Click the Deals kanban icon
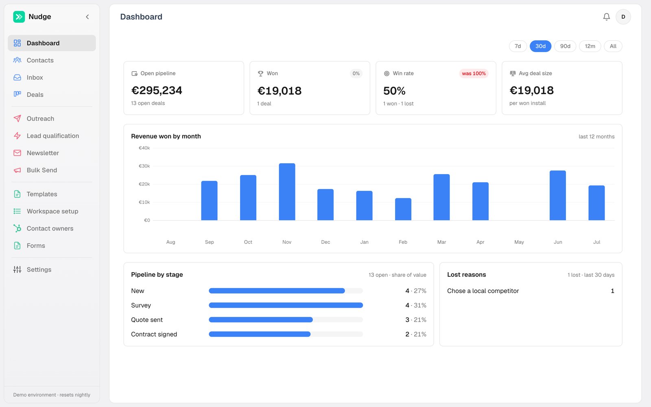 pyautogui.click(x=17, y=94)
